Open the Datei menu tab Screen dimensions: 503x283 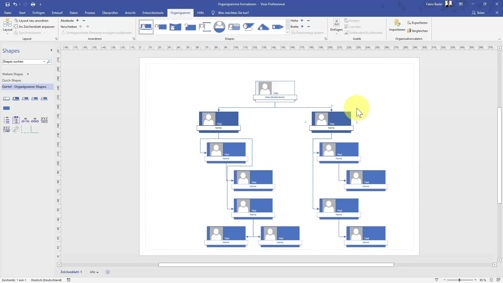tap(8, 13)
